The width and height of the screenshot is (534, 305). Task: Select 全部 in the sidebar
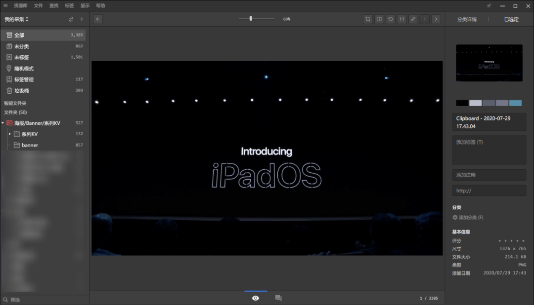coord(43,35)
